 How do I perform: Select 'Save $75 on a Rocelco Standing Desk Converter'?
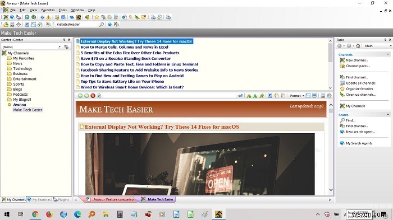pyautogui.click(x=126, y=59)
